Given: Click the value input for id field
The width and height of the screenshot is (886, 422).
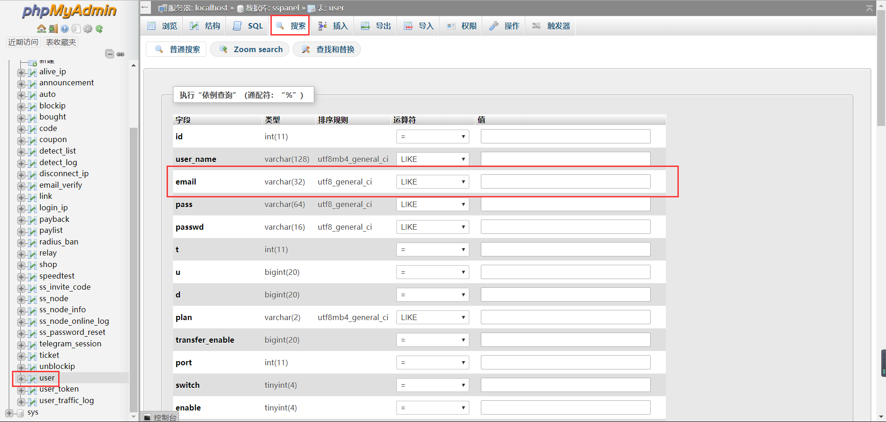Looking at the screenshot, I should pos(565,137).
